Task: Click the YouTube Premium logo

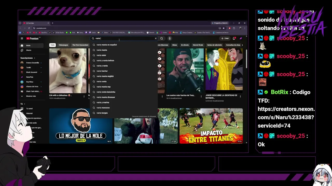Action: [x=32, y=38]
